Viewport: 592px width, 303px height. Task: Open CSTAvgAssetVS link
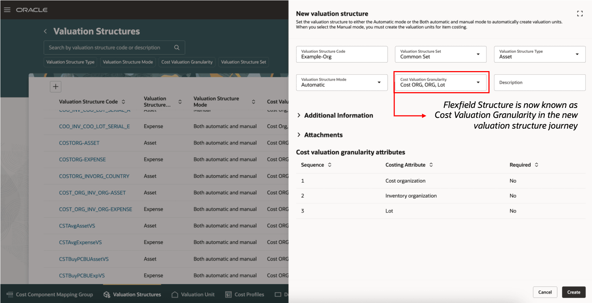point(77,226)
